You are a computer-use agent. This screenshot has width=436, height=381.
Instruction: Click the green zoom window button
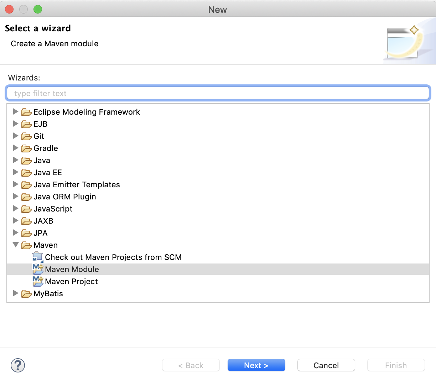click(x=38, y=9)
